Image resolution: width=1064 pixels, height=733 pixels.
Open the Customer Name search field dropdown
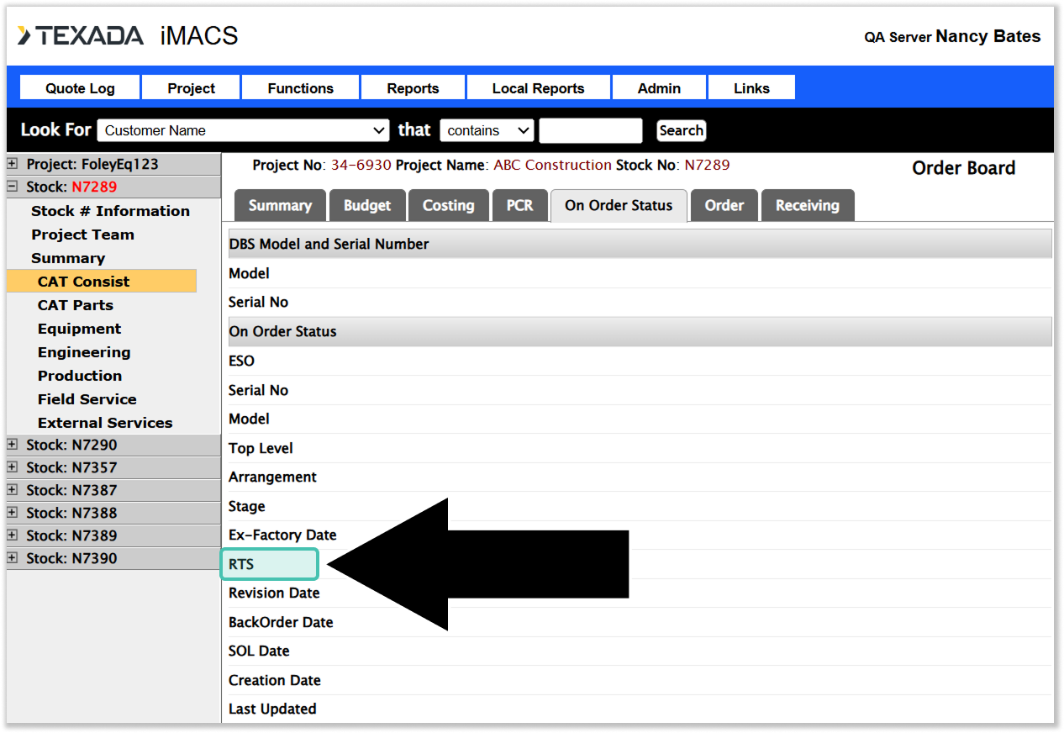(x=243, y=130)
